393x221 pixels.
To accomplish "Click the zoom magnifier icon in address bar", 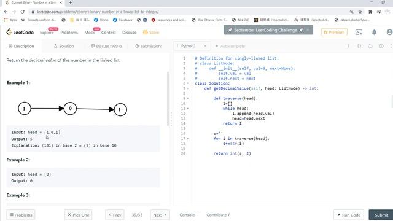I will [352, 12].
